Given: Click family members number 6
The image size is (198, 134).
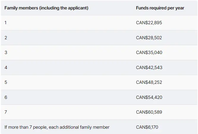Looking at the screenshot, I should (x=6, y=97).
